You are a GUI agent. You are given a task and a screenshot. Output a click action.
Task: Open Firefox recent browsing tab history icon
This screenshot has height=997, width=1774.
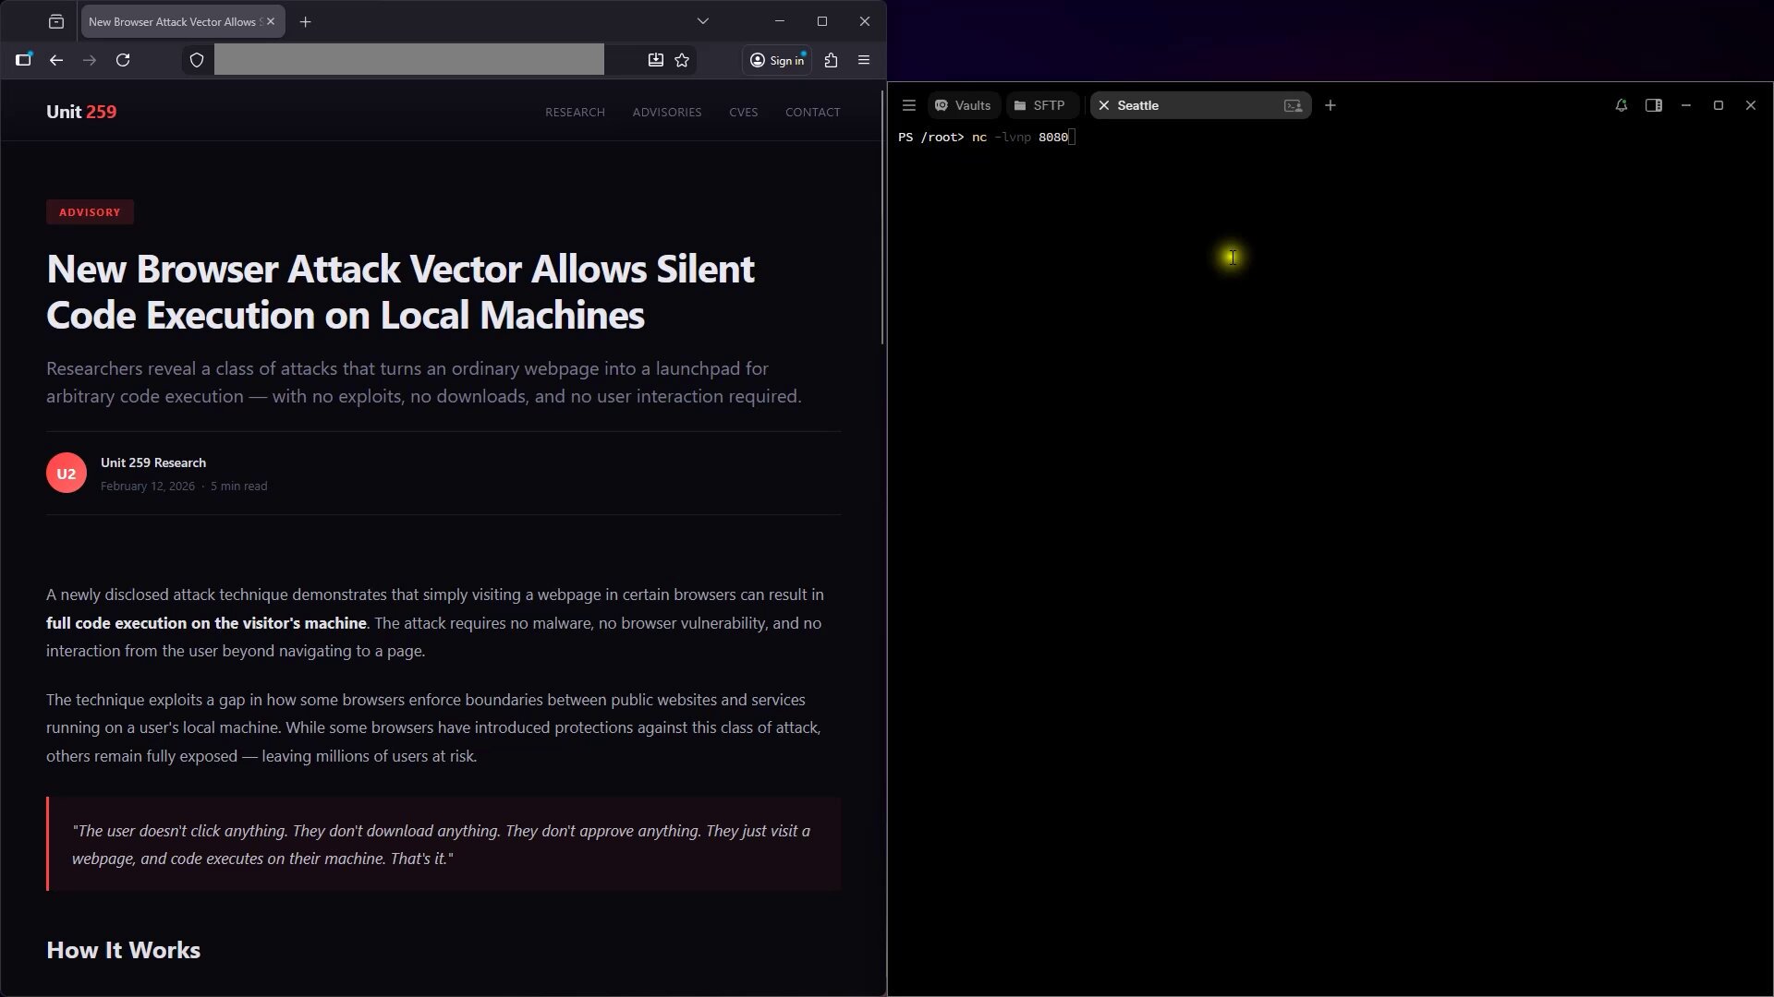(x=56, y=21)
